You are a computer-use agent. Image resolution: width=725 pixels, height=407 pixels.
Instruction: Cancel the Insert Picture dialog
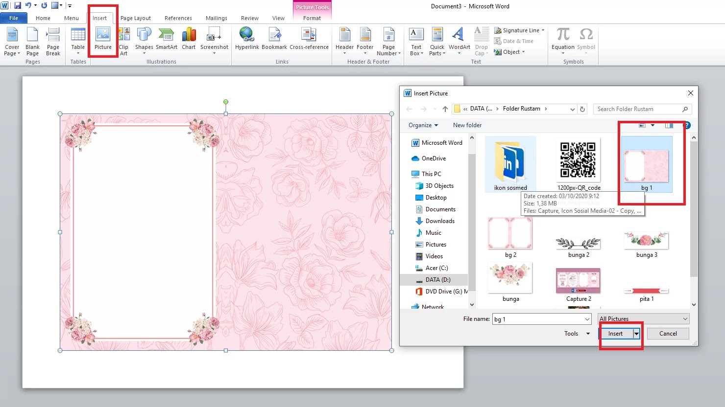[x=668, y=334]
